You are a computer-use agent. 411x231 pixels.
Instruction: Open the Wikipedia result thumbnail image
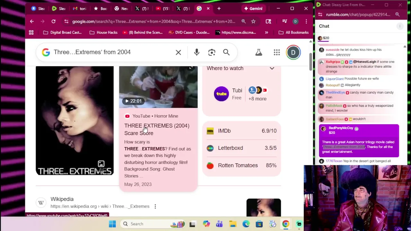pyautogui.click(x=264, y=208)
